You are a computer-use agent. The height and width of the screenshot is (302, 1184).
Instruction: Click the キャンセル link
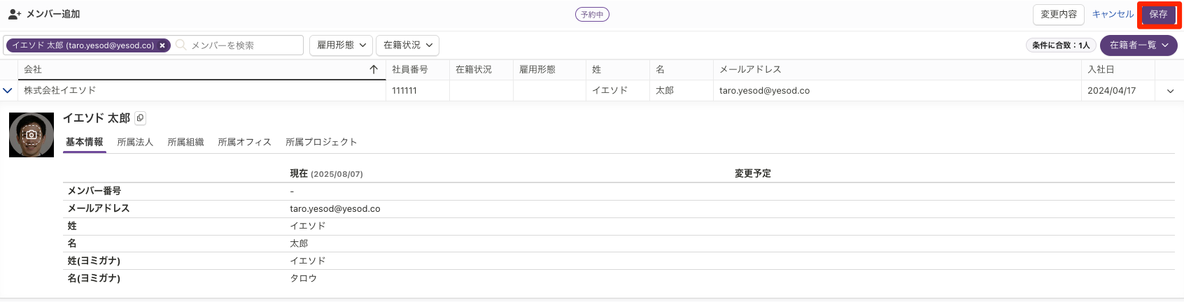1113,15
